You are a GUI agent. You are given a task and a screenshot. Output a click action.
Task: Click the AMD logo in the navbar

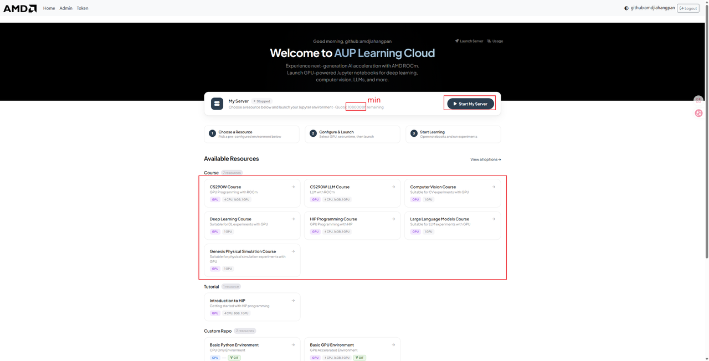click(x=20, y=8)
